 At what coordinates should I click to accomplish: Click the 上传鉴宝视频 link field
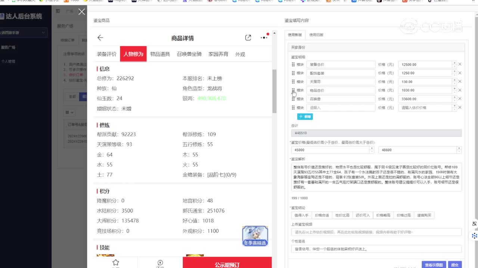tap(376, 232)
